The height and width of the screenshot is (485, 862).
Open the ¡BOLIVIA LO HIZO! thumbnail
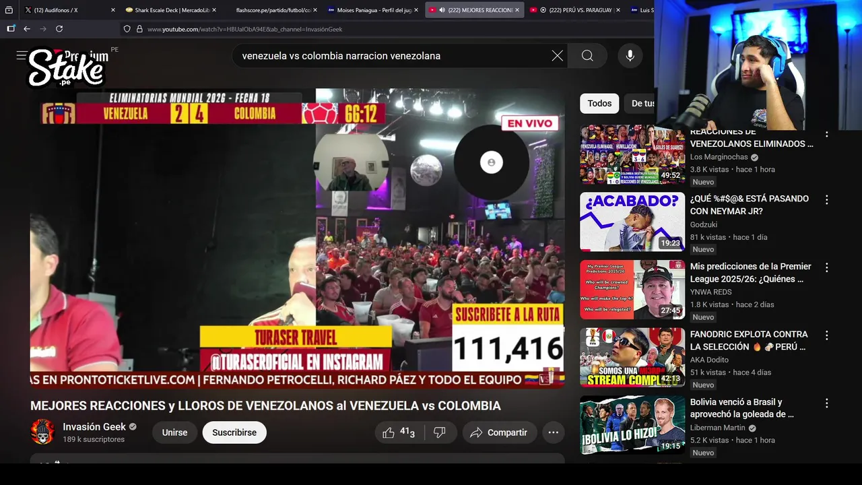click(632, 424)
